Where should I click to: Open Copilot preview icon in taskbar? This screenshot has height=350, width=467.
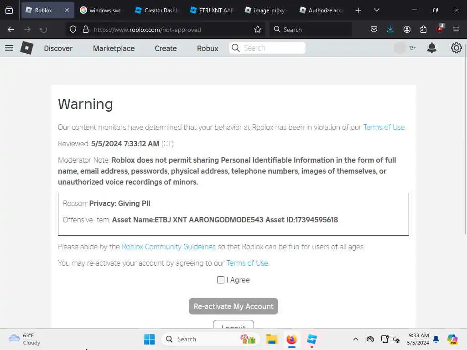coord(452,339)
